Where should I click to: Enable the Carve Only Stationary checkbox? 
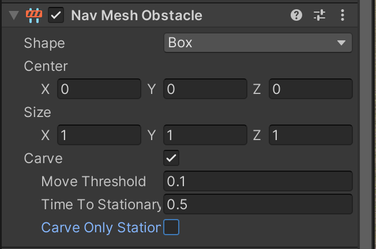(171, 227)
